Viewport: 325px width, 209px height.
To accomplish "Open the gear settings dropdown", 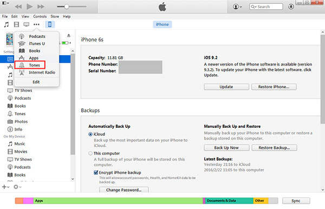I will coord(17,187).
